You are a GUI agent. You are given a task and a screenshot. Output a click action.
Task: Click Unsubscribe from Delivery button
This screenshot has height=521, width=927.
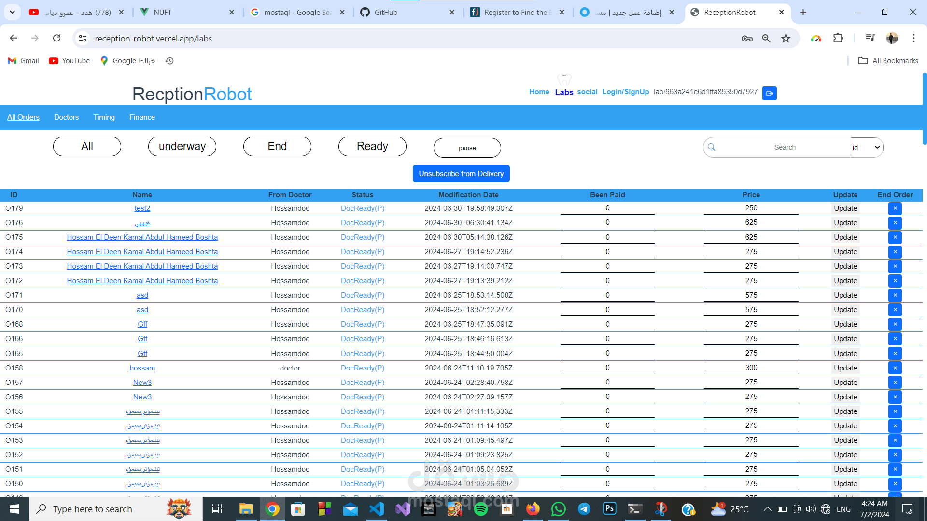coord(461,174)
